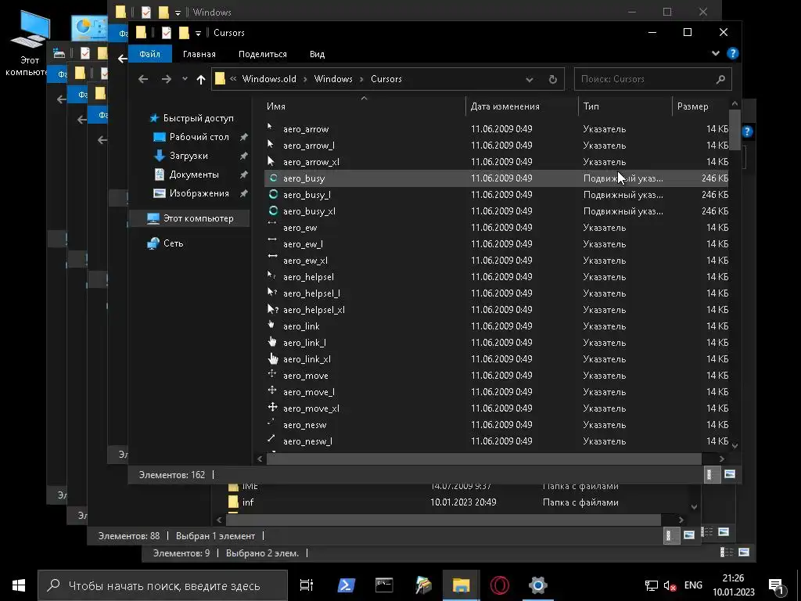801x601 pixels.
Task: Select the aero_nesw_l file icon
Action: 271,438
